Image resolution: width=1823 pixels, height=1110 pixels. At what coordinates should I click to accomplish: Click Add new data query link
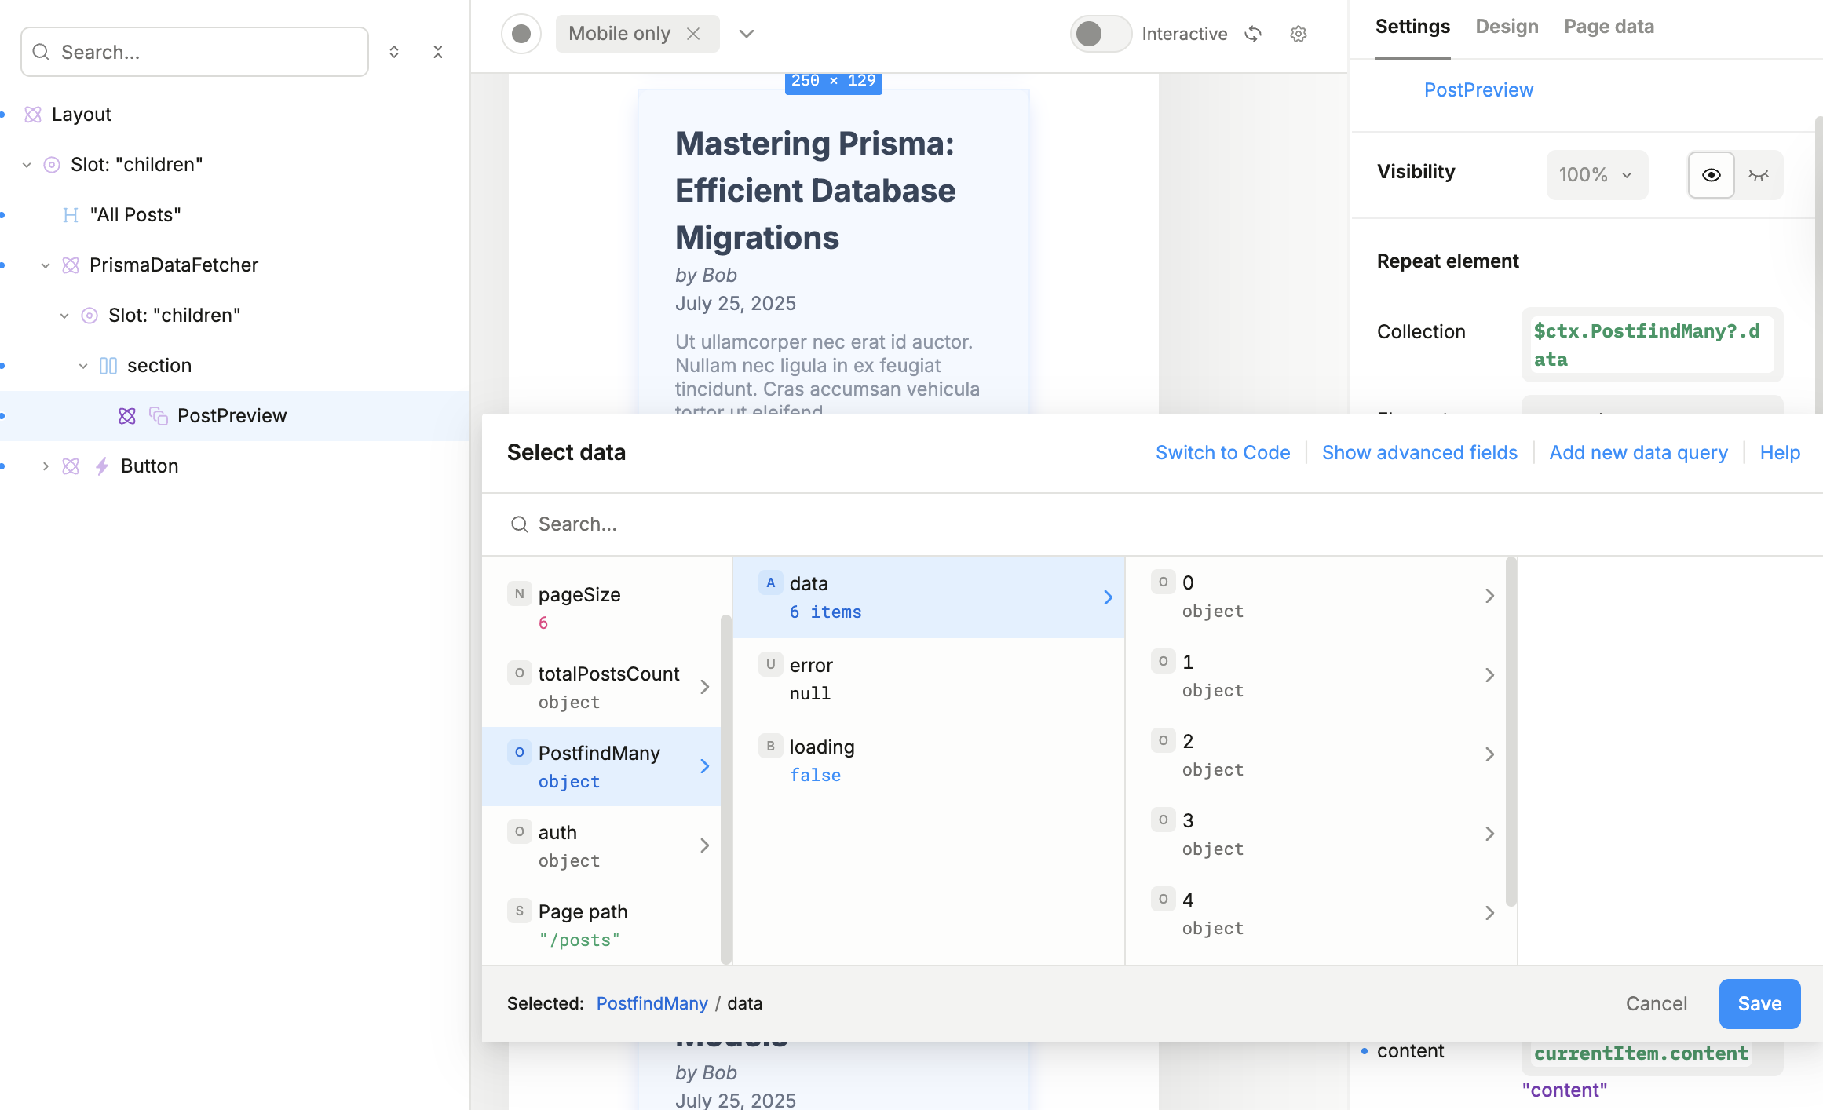[x=1639, y=453]
